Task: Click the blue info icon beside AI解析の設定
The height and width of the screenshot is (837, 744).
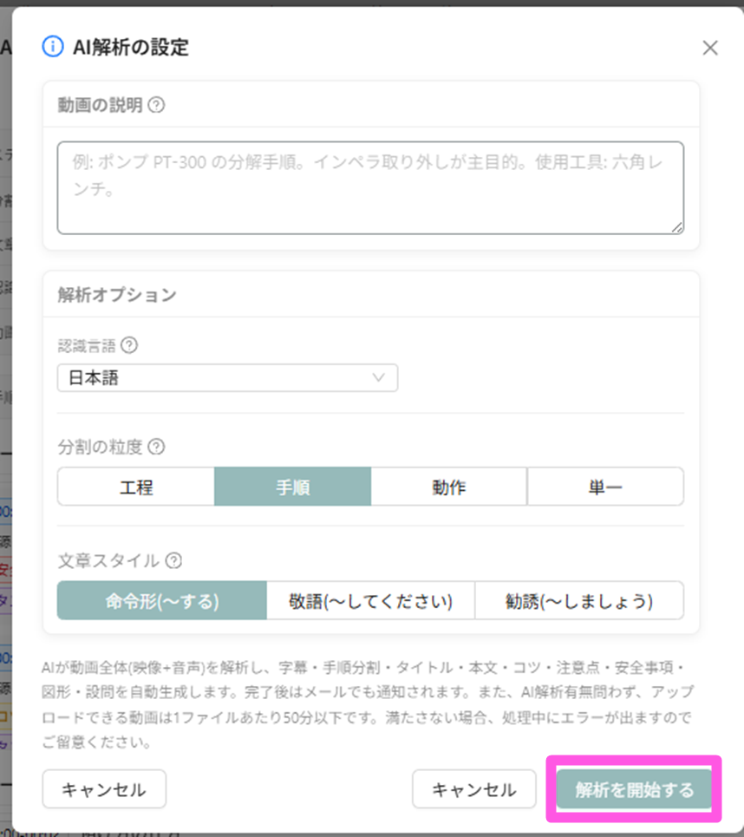Action: (x=52, y=47)
